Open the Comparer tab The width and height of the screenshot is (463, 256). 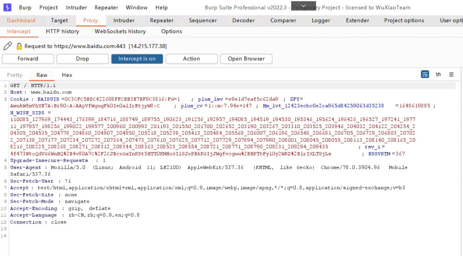tap(283, 21)
